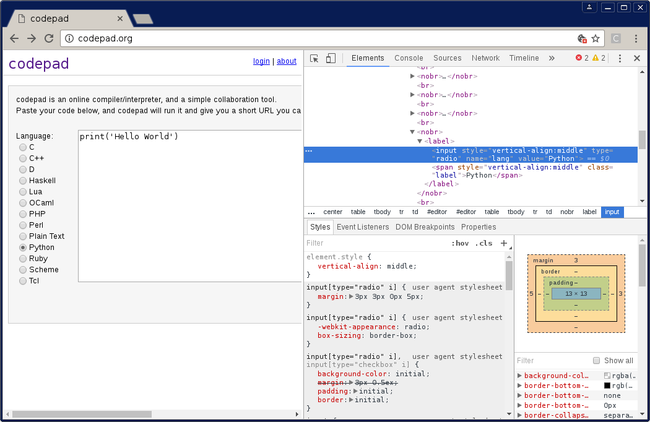Toggle the device toolbar icon
This screenshot has width=650, height=422.
[x=331, y=58]
